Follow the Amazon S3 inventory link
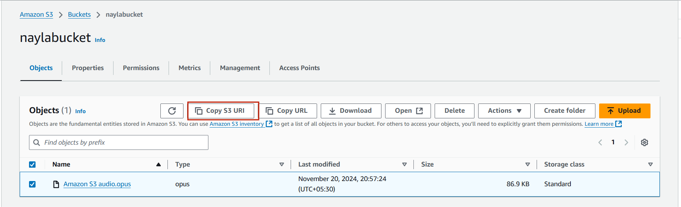Viewport: 681px width, 207px height. 237,124
